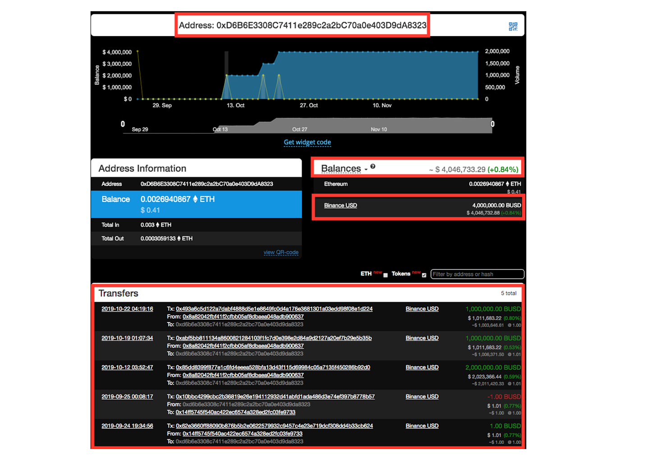Open the QR code icon in address header
This screenshot has width=656, height=459.
[513, 27]
